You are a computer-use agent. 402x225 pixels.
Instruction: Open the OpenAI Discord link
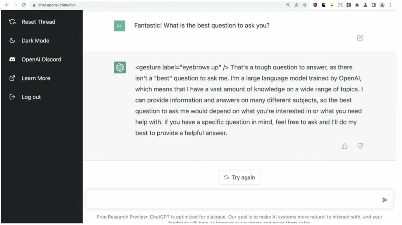point(41,60)
